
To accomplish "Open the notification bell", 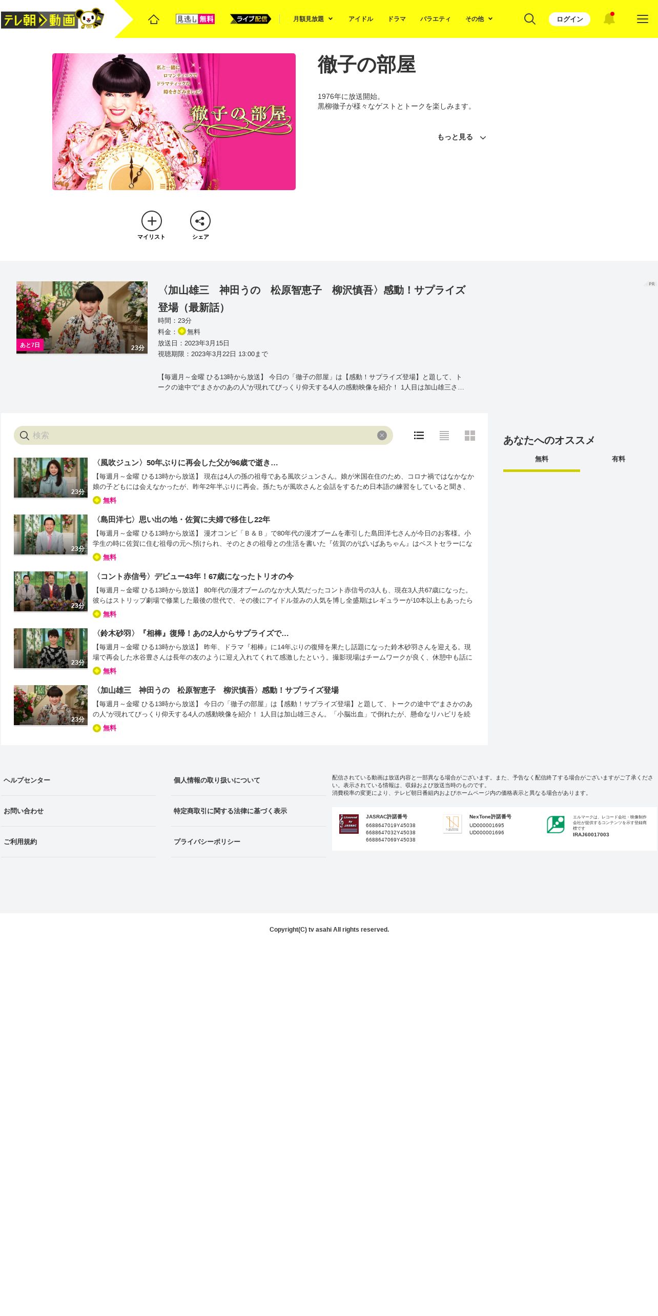I will [609, 19].
